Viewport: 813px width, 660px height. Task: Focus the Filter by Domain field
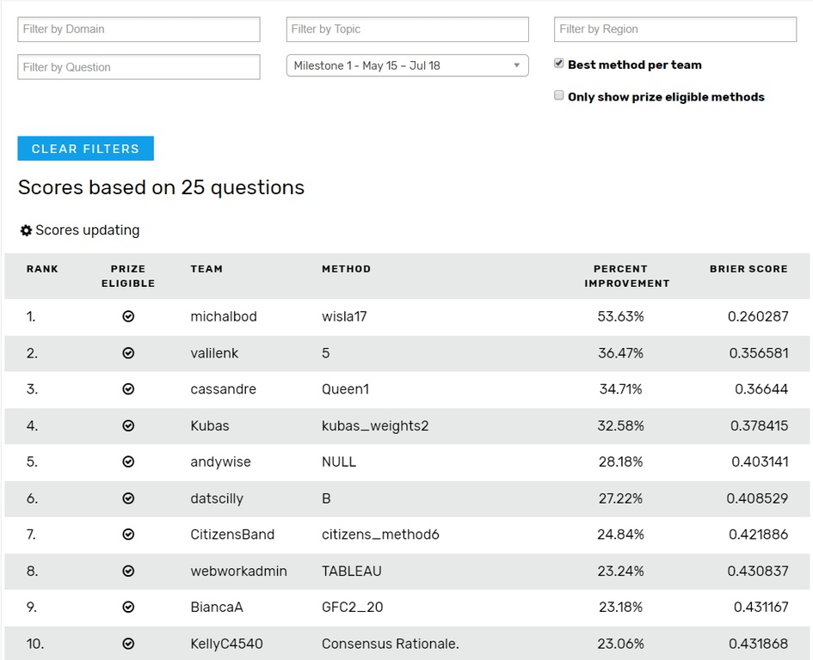point(139,29)
